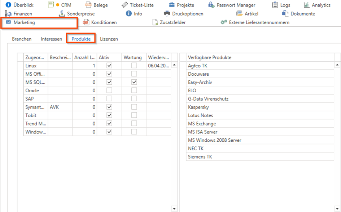Uncheck the Aktiv checkbox for Linux

pyautogui.click(x=109, y=66)
